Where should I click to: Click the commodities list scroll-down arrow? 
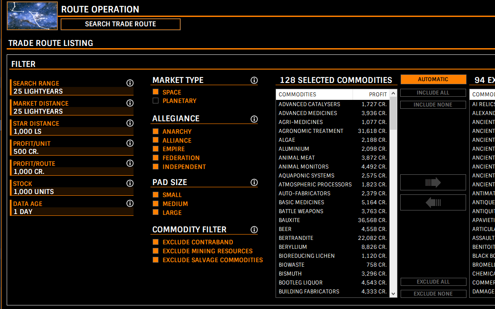(394, 294)
